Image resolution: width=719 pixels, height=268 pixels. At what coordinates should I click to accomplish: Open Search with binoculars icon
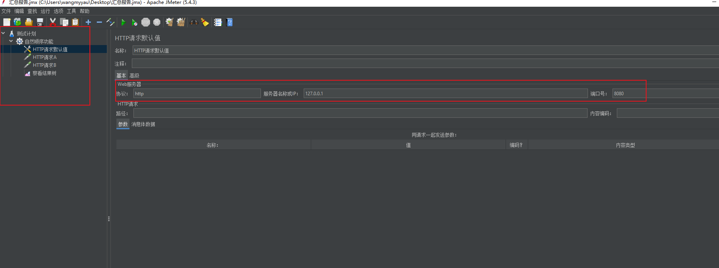click(194, 22)
